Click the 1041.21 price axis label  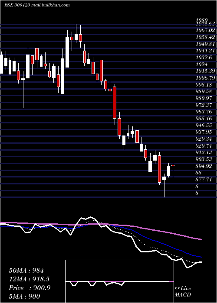click(205, 51)
